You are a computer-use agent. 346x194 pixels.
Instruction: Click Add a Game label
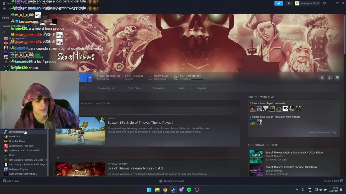click(x=13, y=181)
